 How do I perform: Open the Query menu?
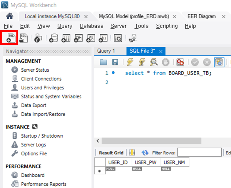65,26
